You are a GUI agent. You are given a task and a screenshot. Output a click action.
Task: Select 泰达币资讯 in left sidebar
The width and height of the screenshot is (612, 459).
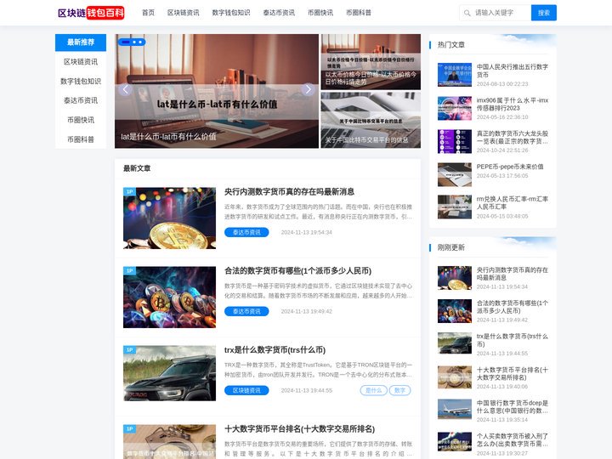click(x=81, y=100)
